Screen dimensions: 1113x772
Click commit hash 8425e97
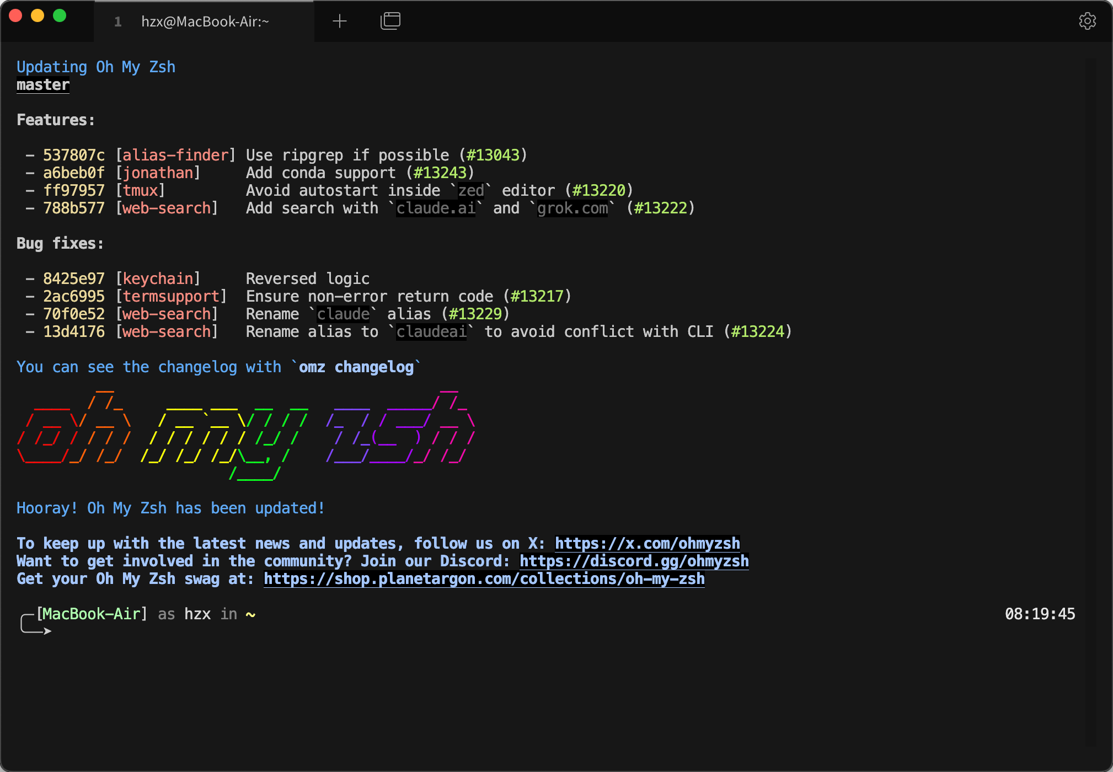pos(74,279)
